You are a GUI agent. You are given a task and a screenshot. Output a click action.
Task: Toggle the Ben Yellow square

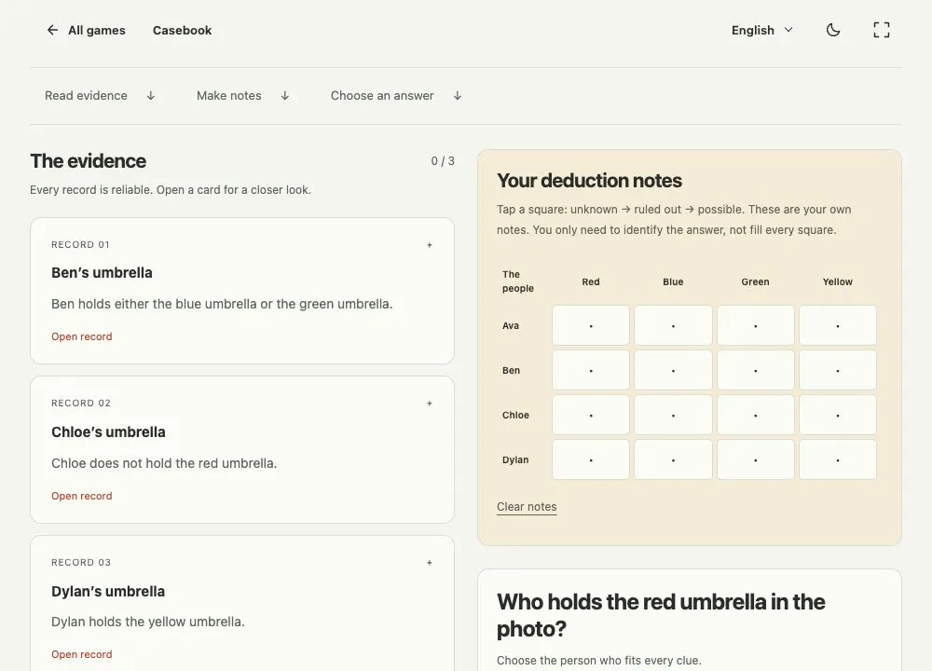[x=838, y=370]
